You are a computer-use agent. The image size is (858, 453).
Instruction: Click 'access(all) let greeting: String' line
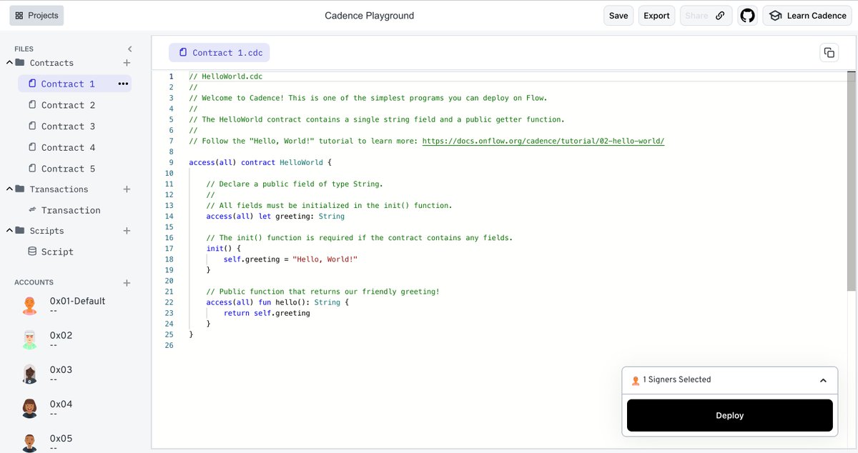coord(275,216)
